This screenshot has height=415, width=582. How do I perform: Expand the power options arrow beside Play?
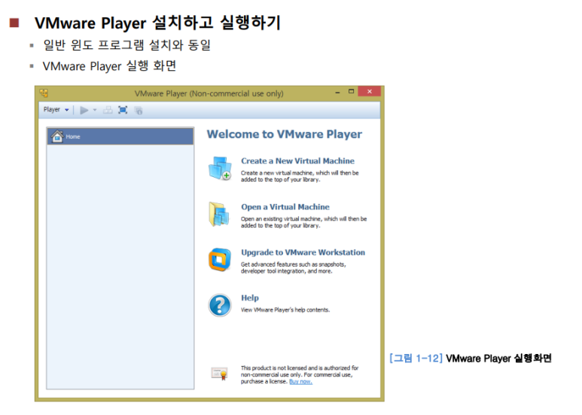(95, 110)
